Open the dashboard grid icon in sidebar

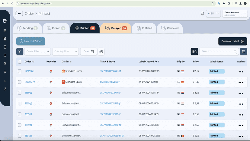(5, 31)
